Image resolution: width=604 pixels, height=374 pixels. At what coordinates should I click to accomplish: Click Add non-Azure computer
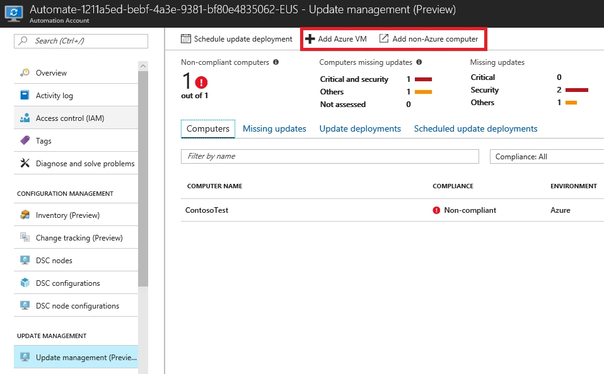[429, 39]
